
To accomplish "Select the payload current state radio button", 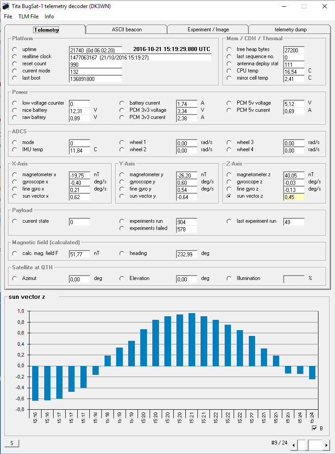I will pyautogui.click(x=15, y=221).
